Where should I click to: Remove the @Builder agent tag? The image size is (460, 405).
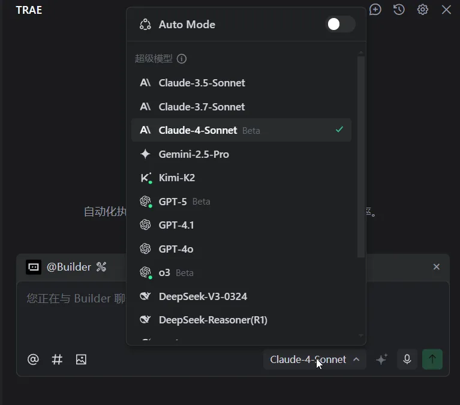pos(437,267)
